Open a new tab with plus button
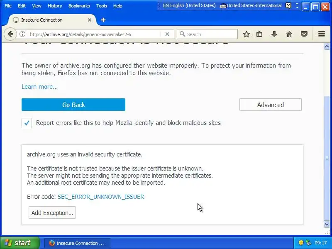332x249 pixels. [103, 20]
